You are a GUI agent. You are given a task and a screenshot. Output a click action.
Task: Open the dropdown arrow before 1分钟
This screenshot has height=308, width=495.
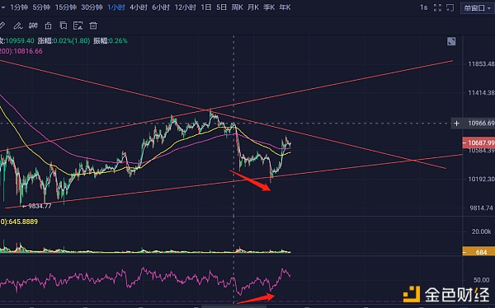2,7
